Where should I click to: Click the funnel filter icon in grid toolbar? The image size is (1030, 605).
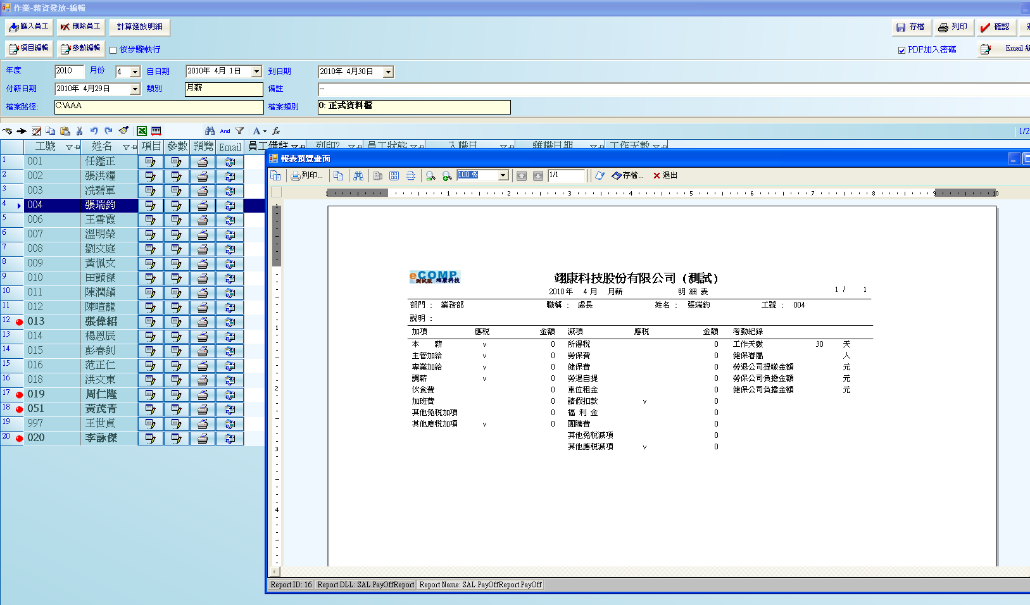point(239,131)
